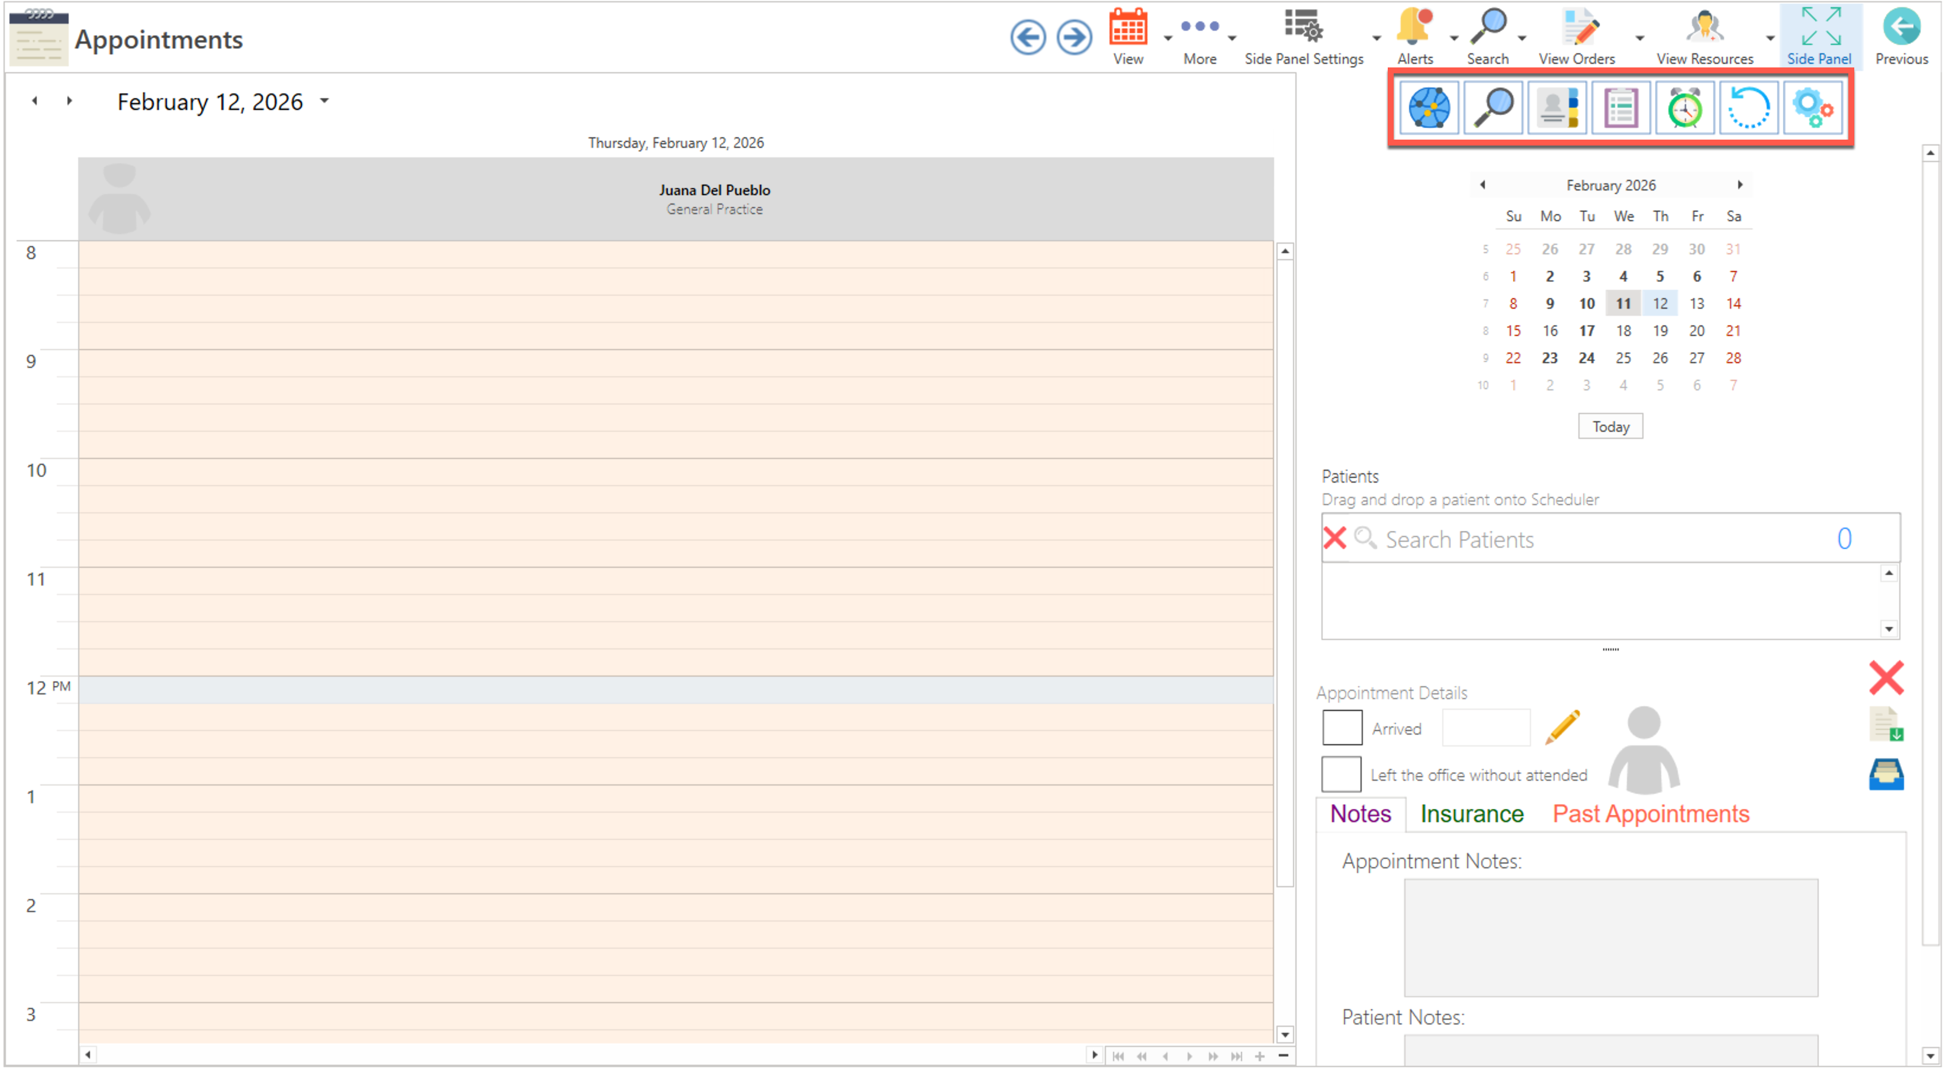The image size is (1949, 1073).
Task: Toggle the Arrived checkbox
Action: pos(1342,728)
